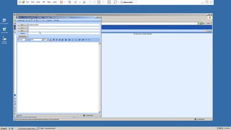The width and height of the screenshot is (231, 130).
Task: Click the Send button in message toolbar
Action: (19, 20)
